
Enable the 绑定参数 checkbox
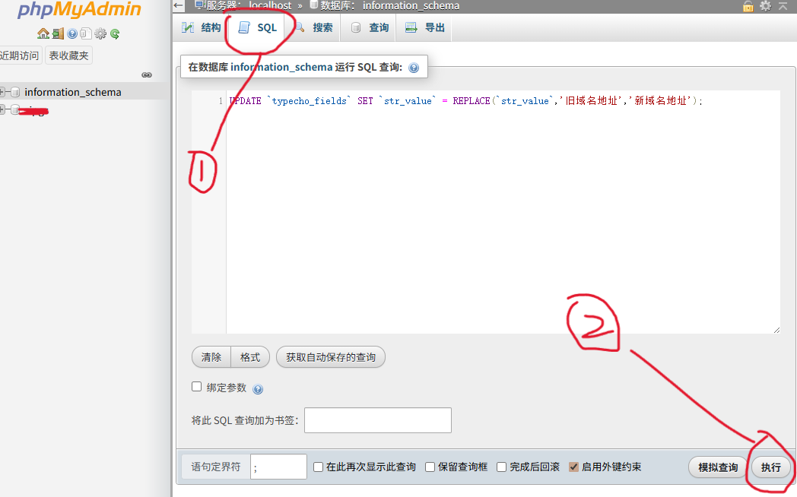click(197, 387)
